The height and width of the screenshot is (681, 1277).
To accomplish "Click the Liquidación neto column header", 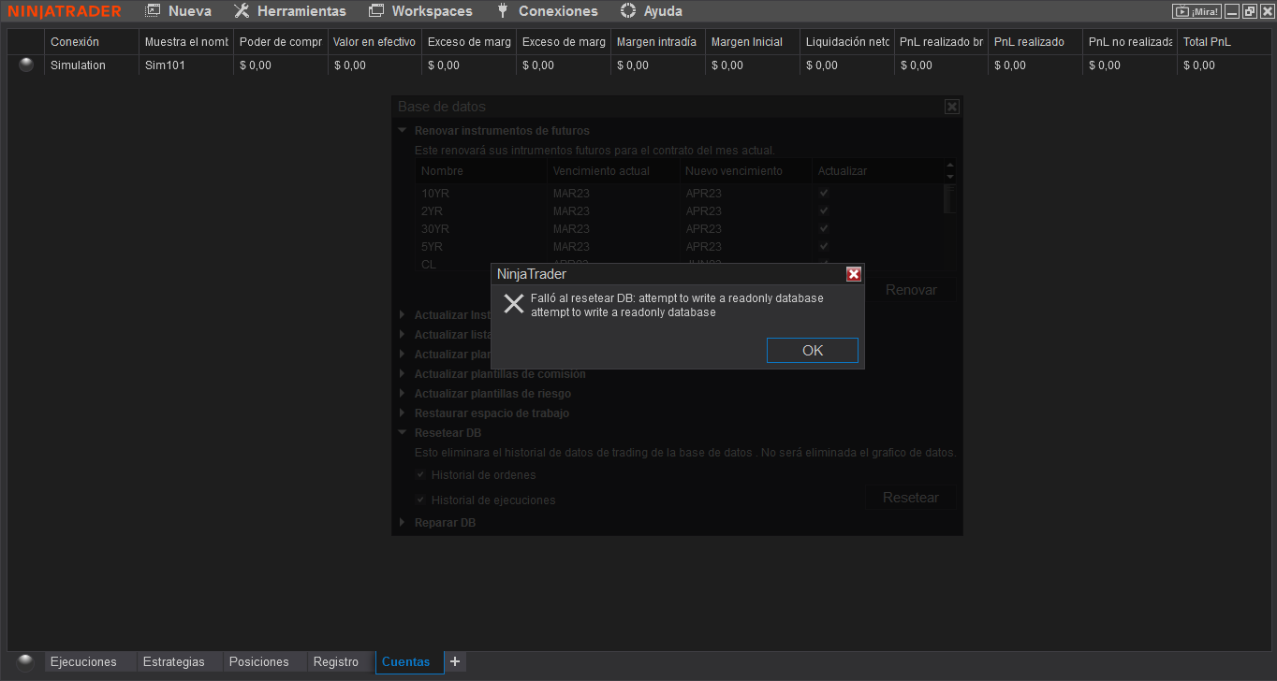I will [x=846, y=42].
